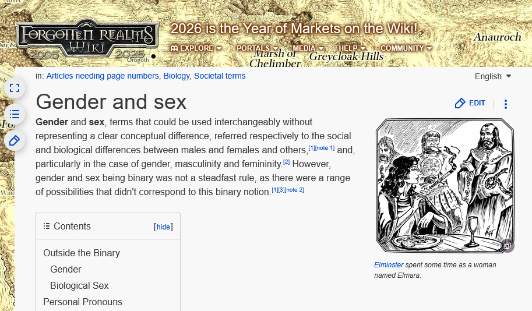Viewport: 532px width, 311px height.
Task: Click the sidebar pencil edit icon
Action: (x=15, y=140)
